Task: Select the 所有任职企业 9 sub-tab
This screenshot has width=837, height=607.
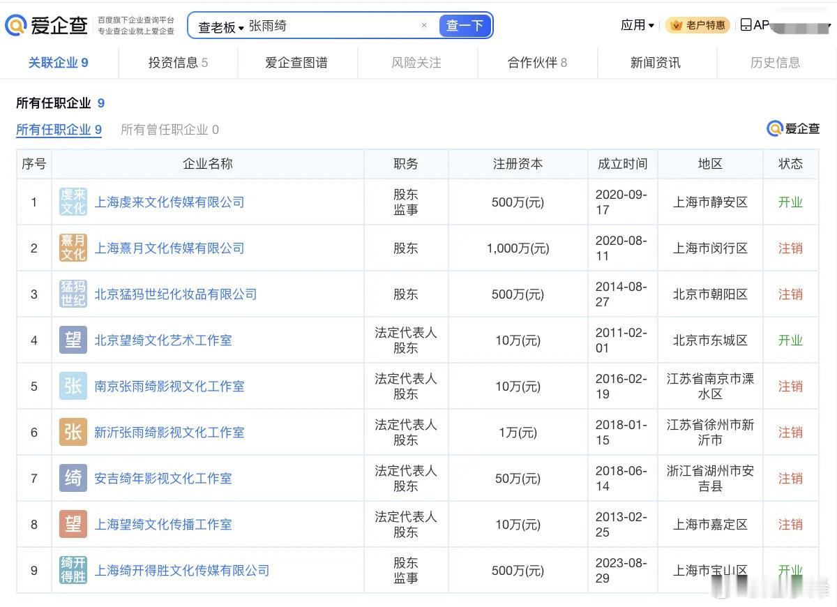Action: [59, 129]
